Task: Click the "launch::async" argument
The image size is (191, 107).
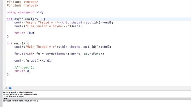Action: pos(68,54)
